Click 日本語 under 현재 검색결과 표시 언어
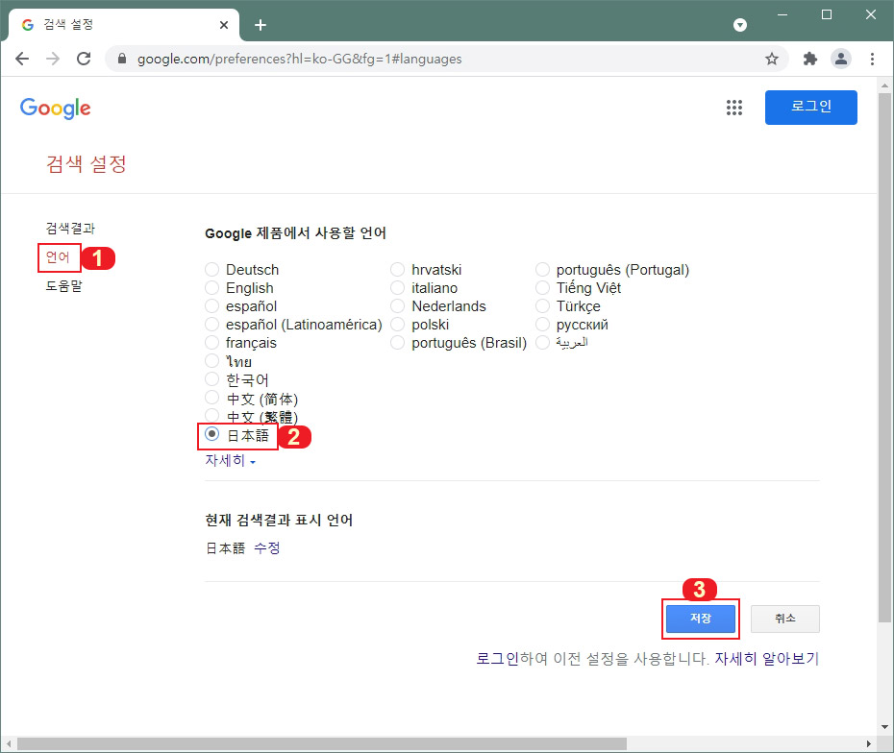 pos(225,548)
